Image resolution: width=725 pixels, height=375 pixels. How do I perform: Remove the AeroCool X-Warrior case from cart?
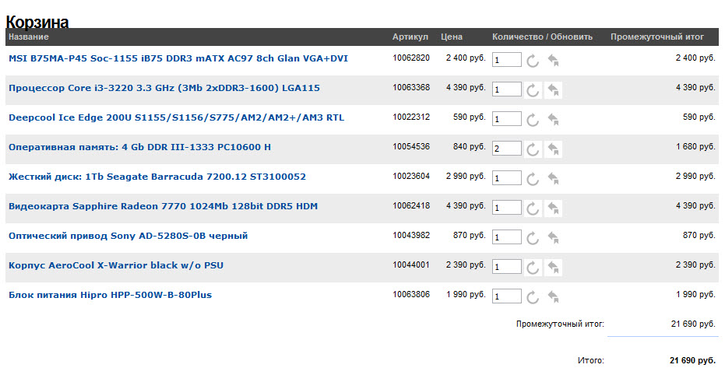click(553, 268)
